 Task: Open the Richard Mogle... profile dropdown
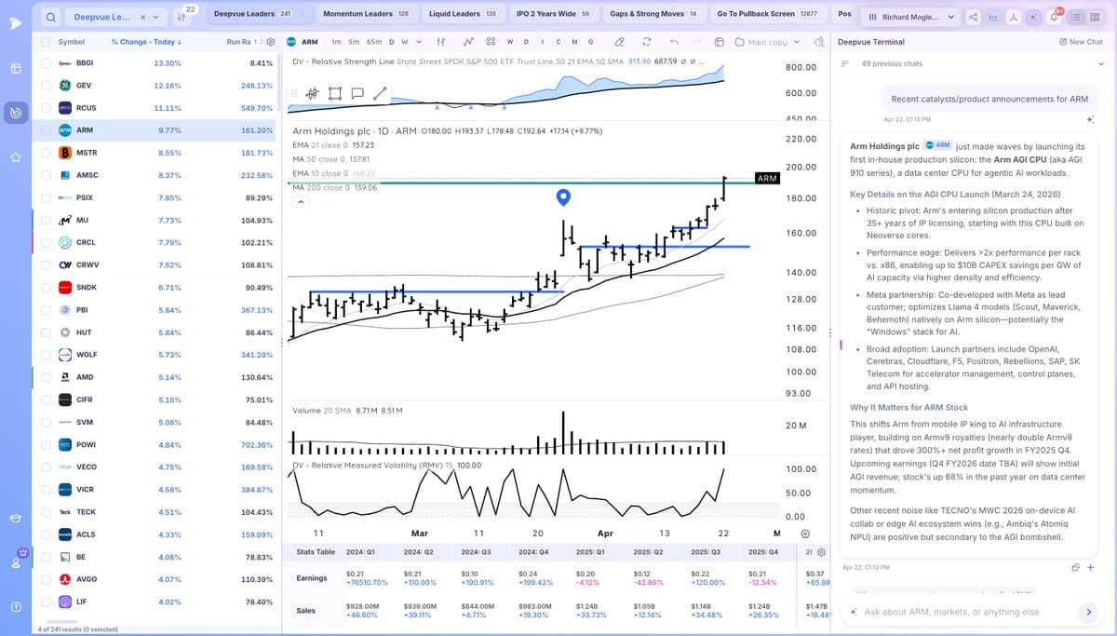910,17
